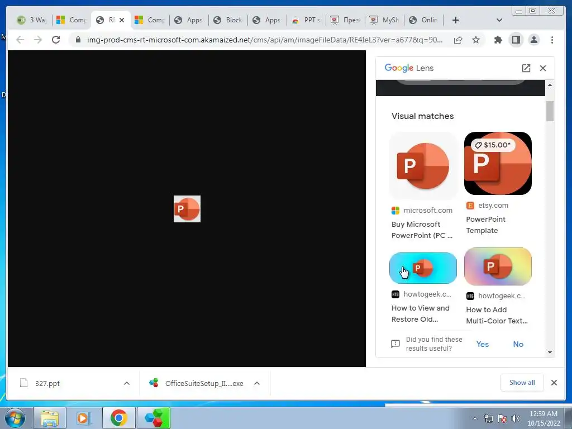The image size is (572, 429).
Task: Toggle the side panel button
Action: [516, 40]
